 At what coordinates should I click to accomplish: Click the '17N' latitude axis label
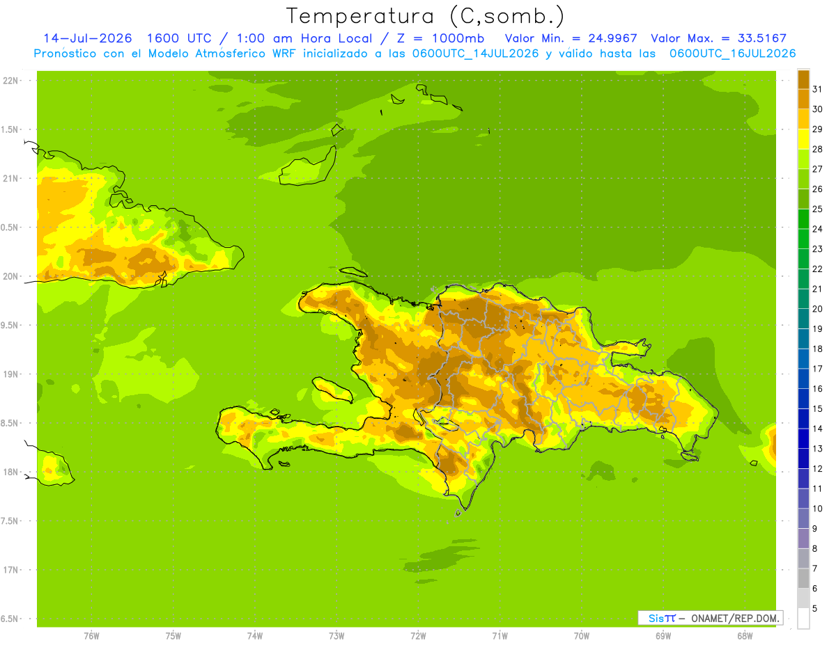(x=11, y=570)
